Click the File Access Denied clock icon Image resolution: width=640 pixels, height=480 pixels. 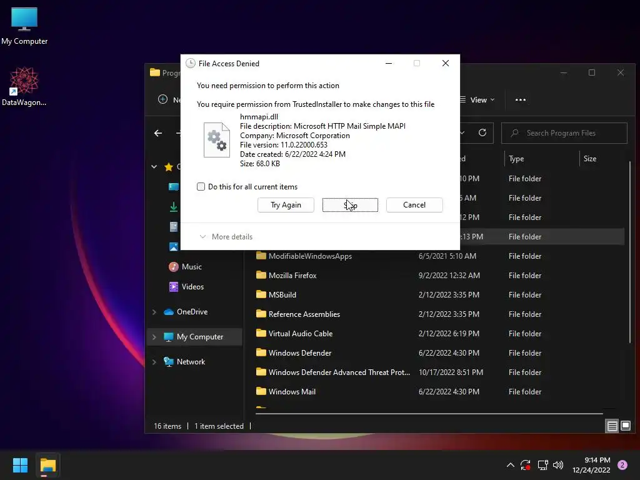[x=190, y=63]
